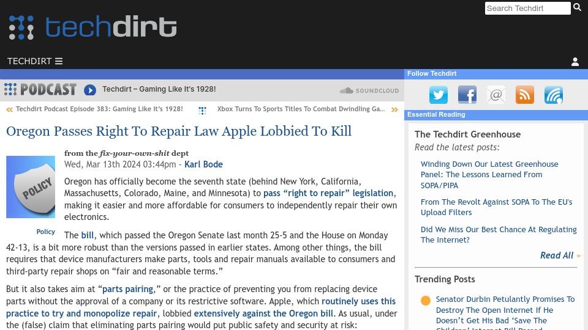Open the bill link
Viewport: 588px width, 330px height.
(88, 235)
